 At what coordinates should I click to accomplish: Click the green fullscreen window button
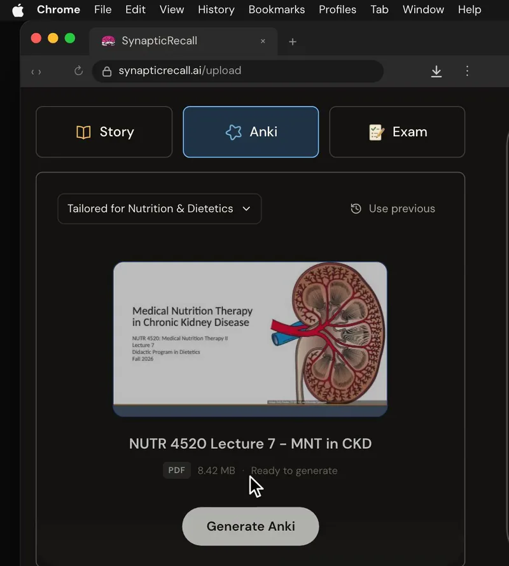click(x=70, y=38)
